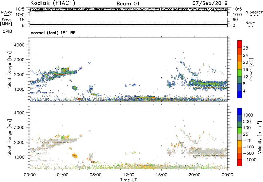The image size is (263, 182).
Task: Click the 'Nave' legend label
Action: coord(250,23)
